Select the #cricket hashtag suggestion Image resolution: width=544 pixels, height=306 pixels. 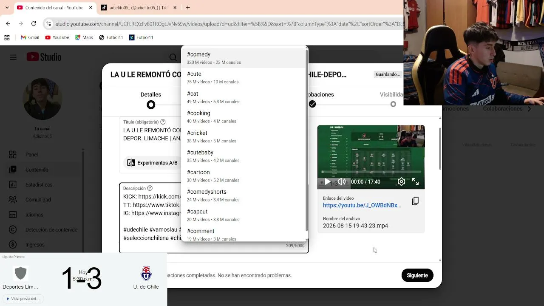[244, 136]
